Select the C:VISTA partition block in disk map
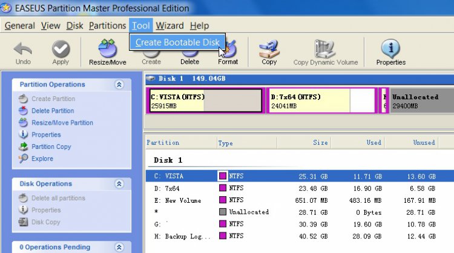The image size is (454, 253). tap(206, 100)
